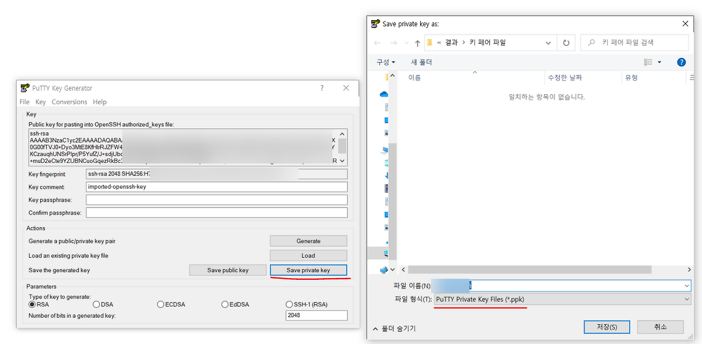
Task: Click the Save private key button
Action: [308, 270]
